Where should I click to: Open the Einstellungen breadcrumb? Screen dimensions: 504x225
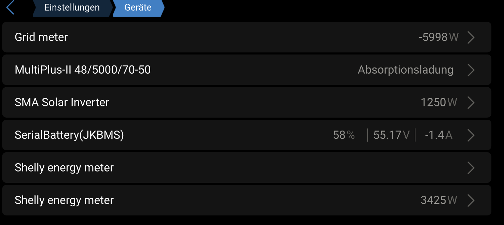pyautogui.click(x=72, y=7)
